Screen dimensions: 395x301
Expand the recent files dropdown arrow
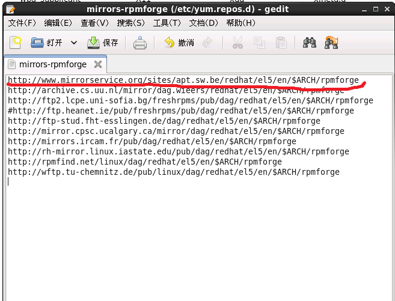pos(73,43)
